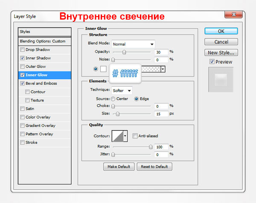Open the Blend Mode dropdown
The image size is (256, 203).
pos(133,44)
